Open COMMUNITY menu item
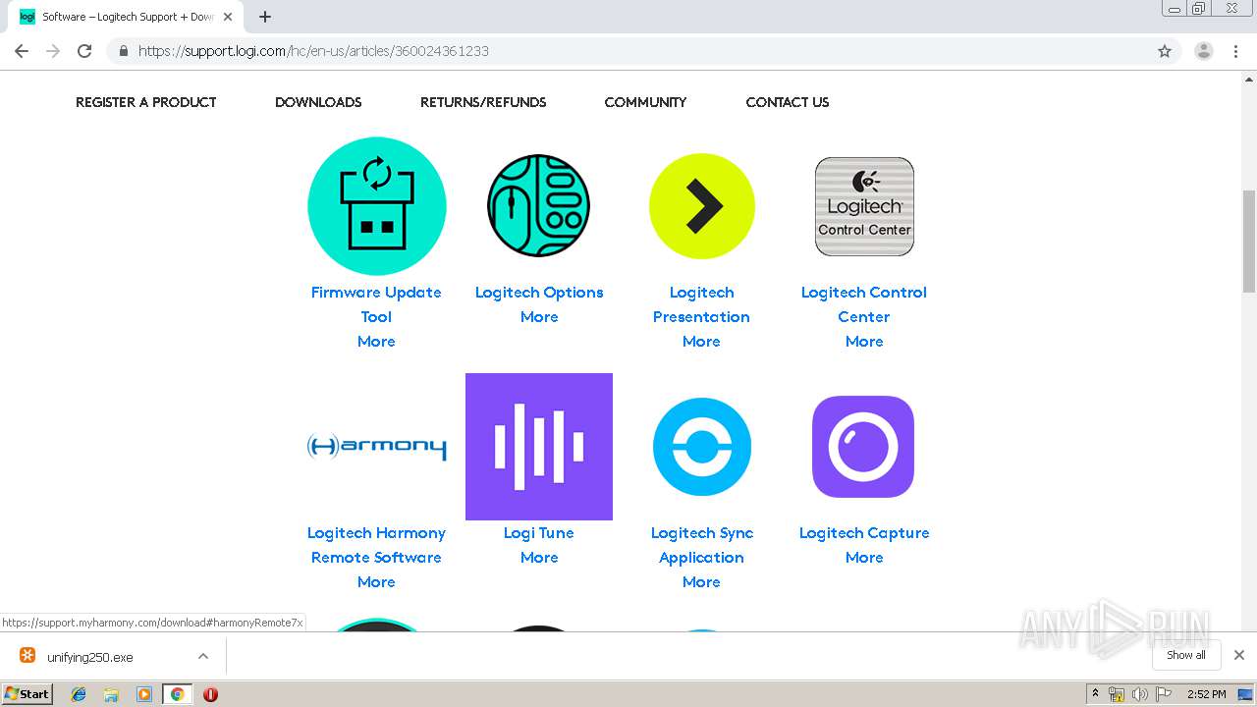 click(645, 102)
